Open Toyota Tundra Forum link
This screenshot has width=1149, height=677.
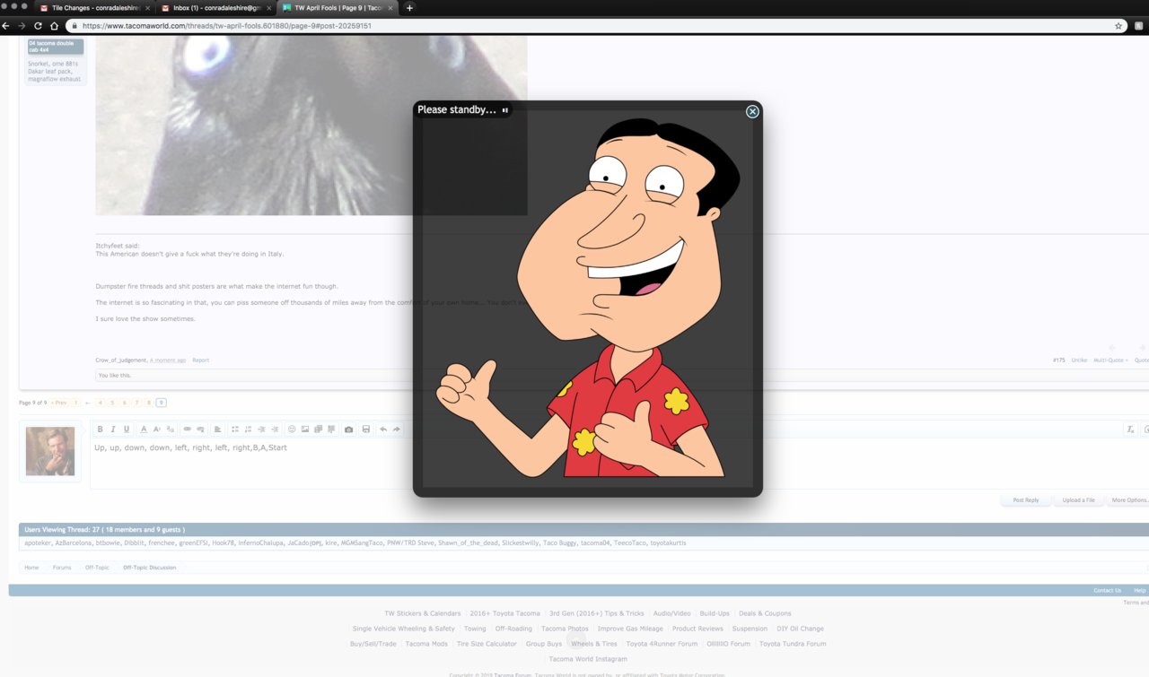(x=793, y=644)
